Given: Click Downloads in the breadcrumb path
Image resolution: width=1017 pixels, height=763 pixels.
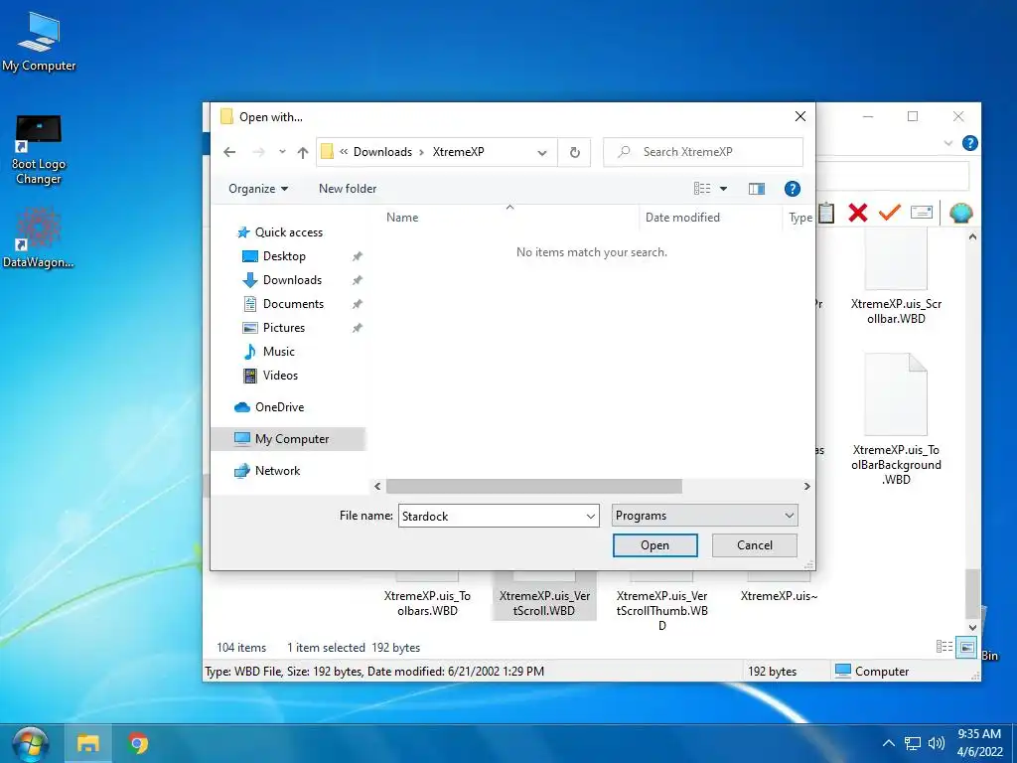Looking at the screenshot, I should click(382, 152).
